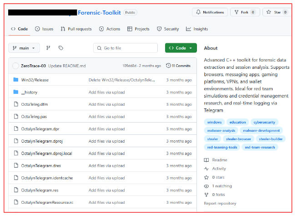Open OctalynTelegram.res file

coord(40,190)
